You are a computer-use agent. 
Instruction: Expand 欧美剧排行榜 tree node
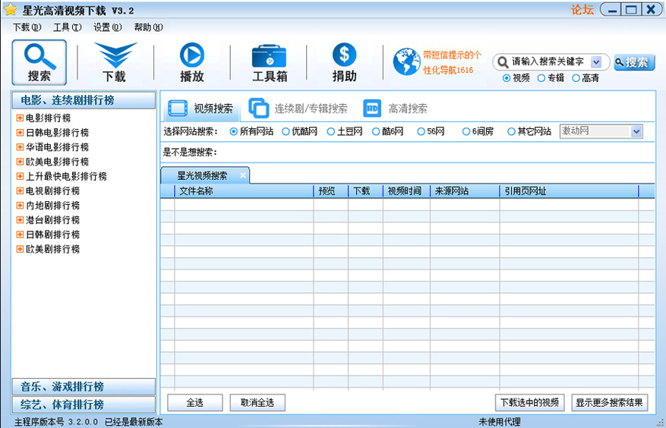20,249
